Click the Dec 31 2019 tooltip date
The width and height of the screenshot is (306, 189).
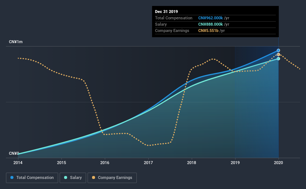pyautogui.click(x=167, y=12)
